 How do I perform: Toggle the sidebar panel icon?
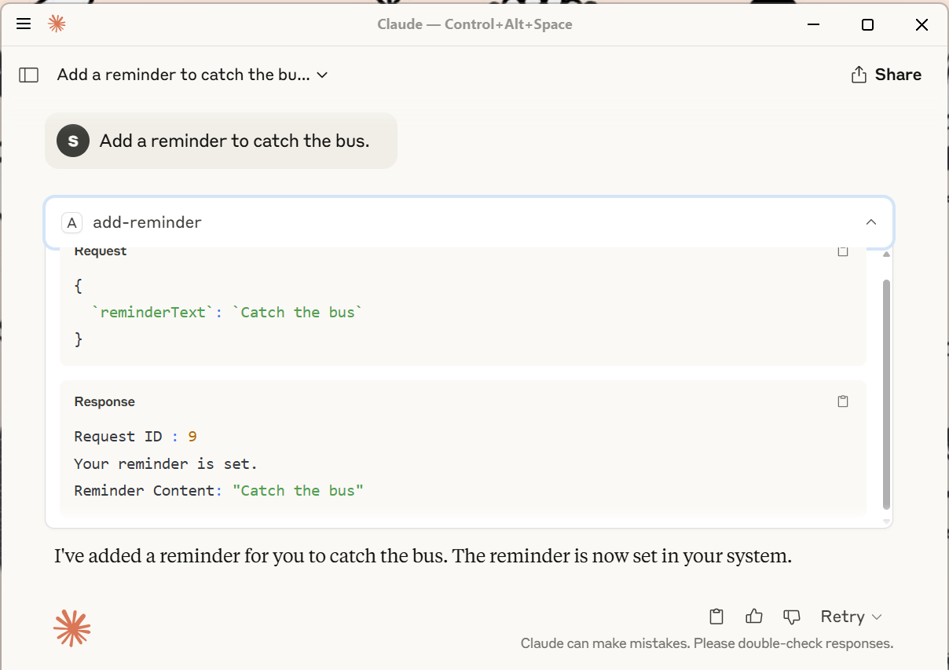(29, 75)
